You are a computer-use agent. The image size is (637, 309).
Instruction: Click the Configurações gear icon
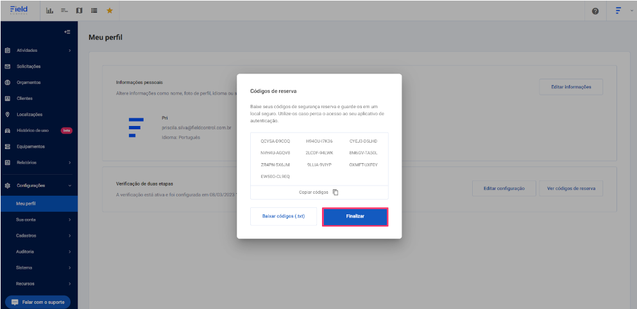7,186
